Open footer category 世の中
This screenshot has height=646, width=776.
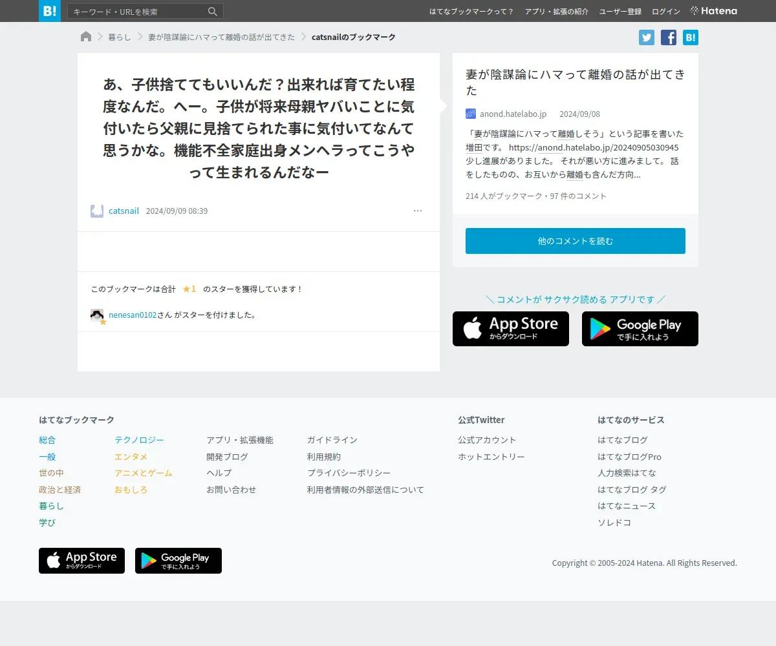(x=51, y=473)
